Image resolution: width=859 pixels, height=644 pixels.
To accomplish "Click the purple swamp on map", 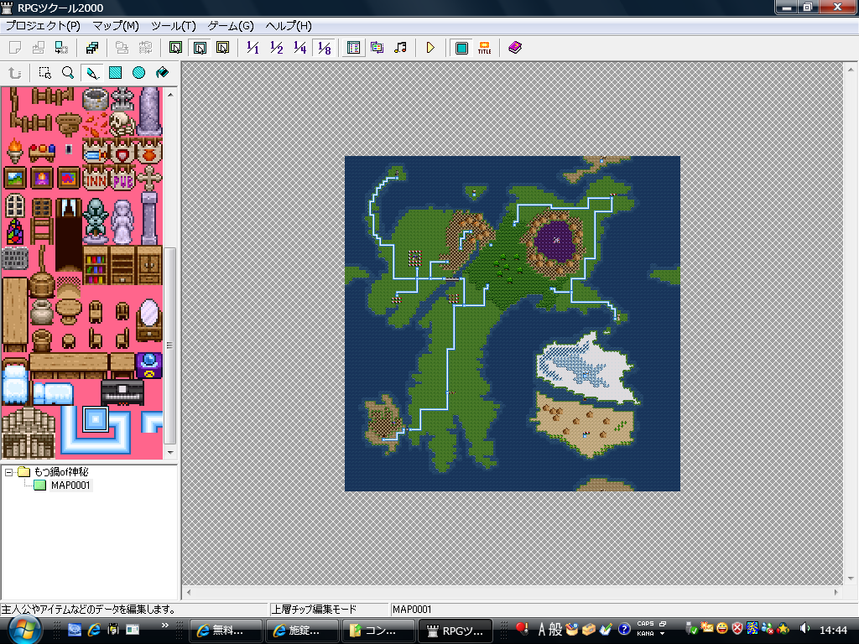I will click(555, 242).
